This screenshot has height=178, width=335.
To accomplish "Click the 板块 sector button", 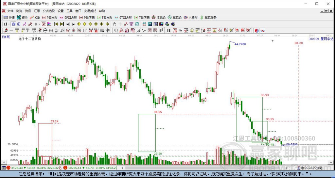I will point(22,18).
